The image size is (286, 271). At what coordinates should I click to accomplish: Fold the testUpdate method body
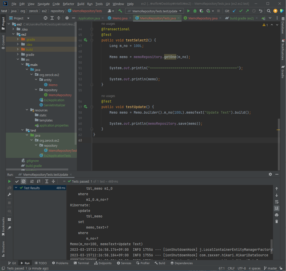tap(92, 107)
